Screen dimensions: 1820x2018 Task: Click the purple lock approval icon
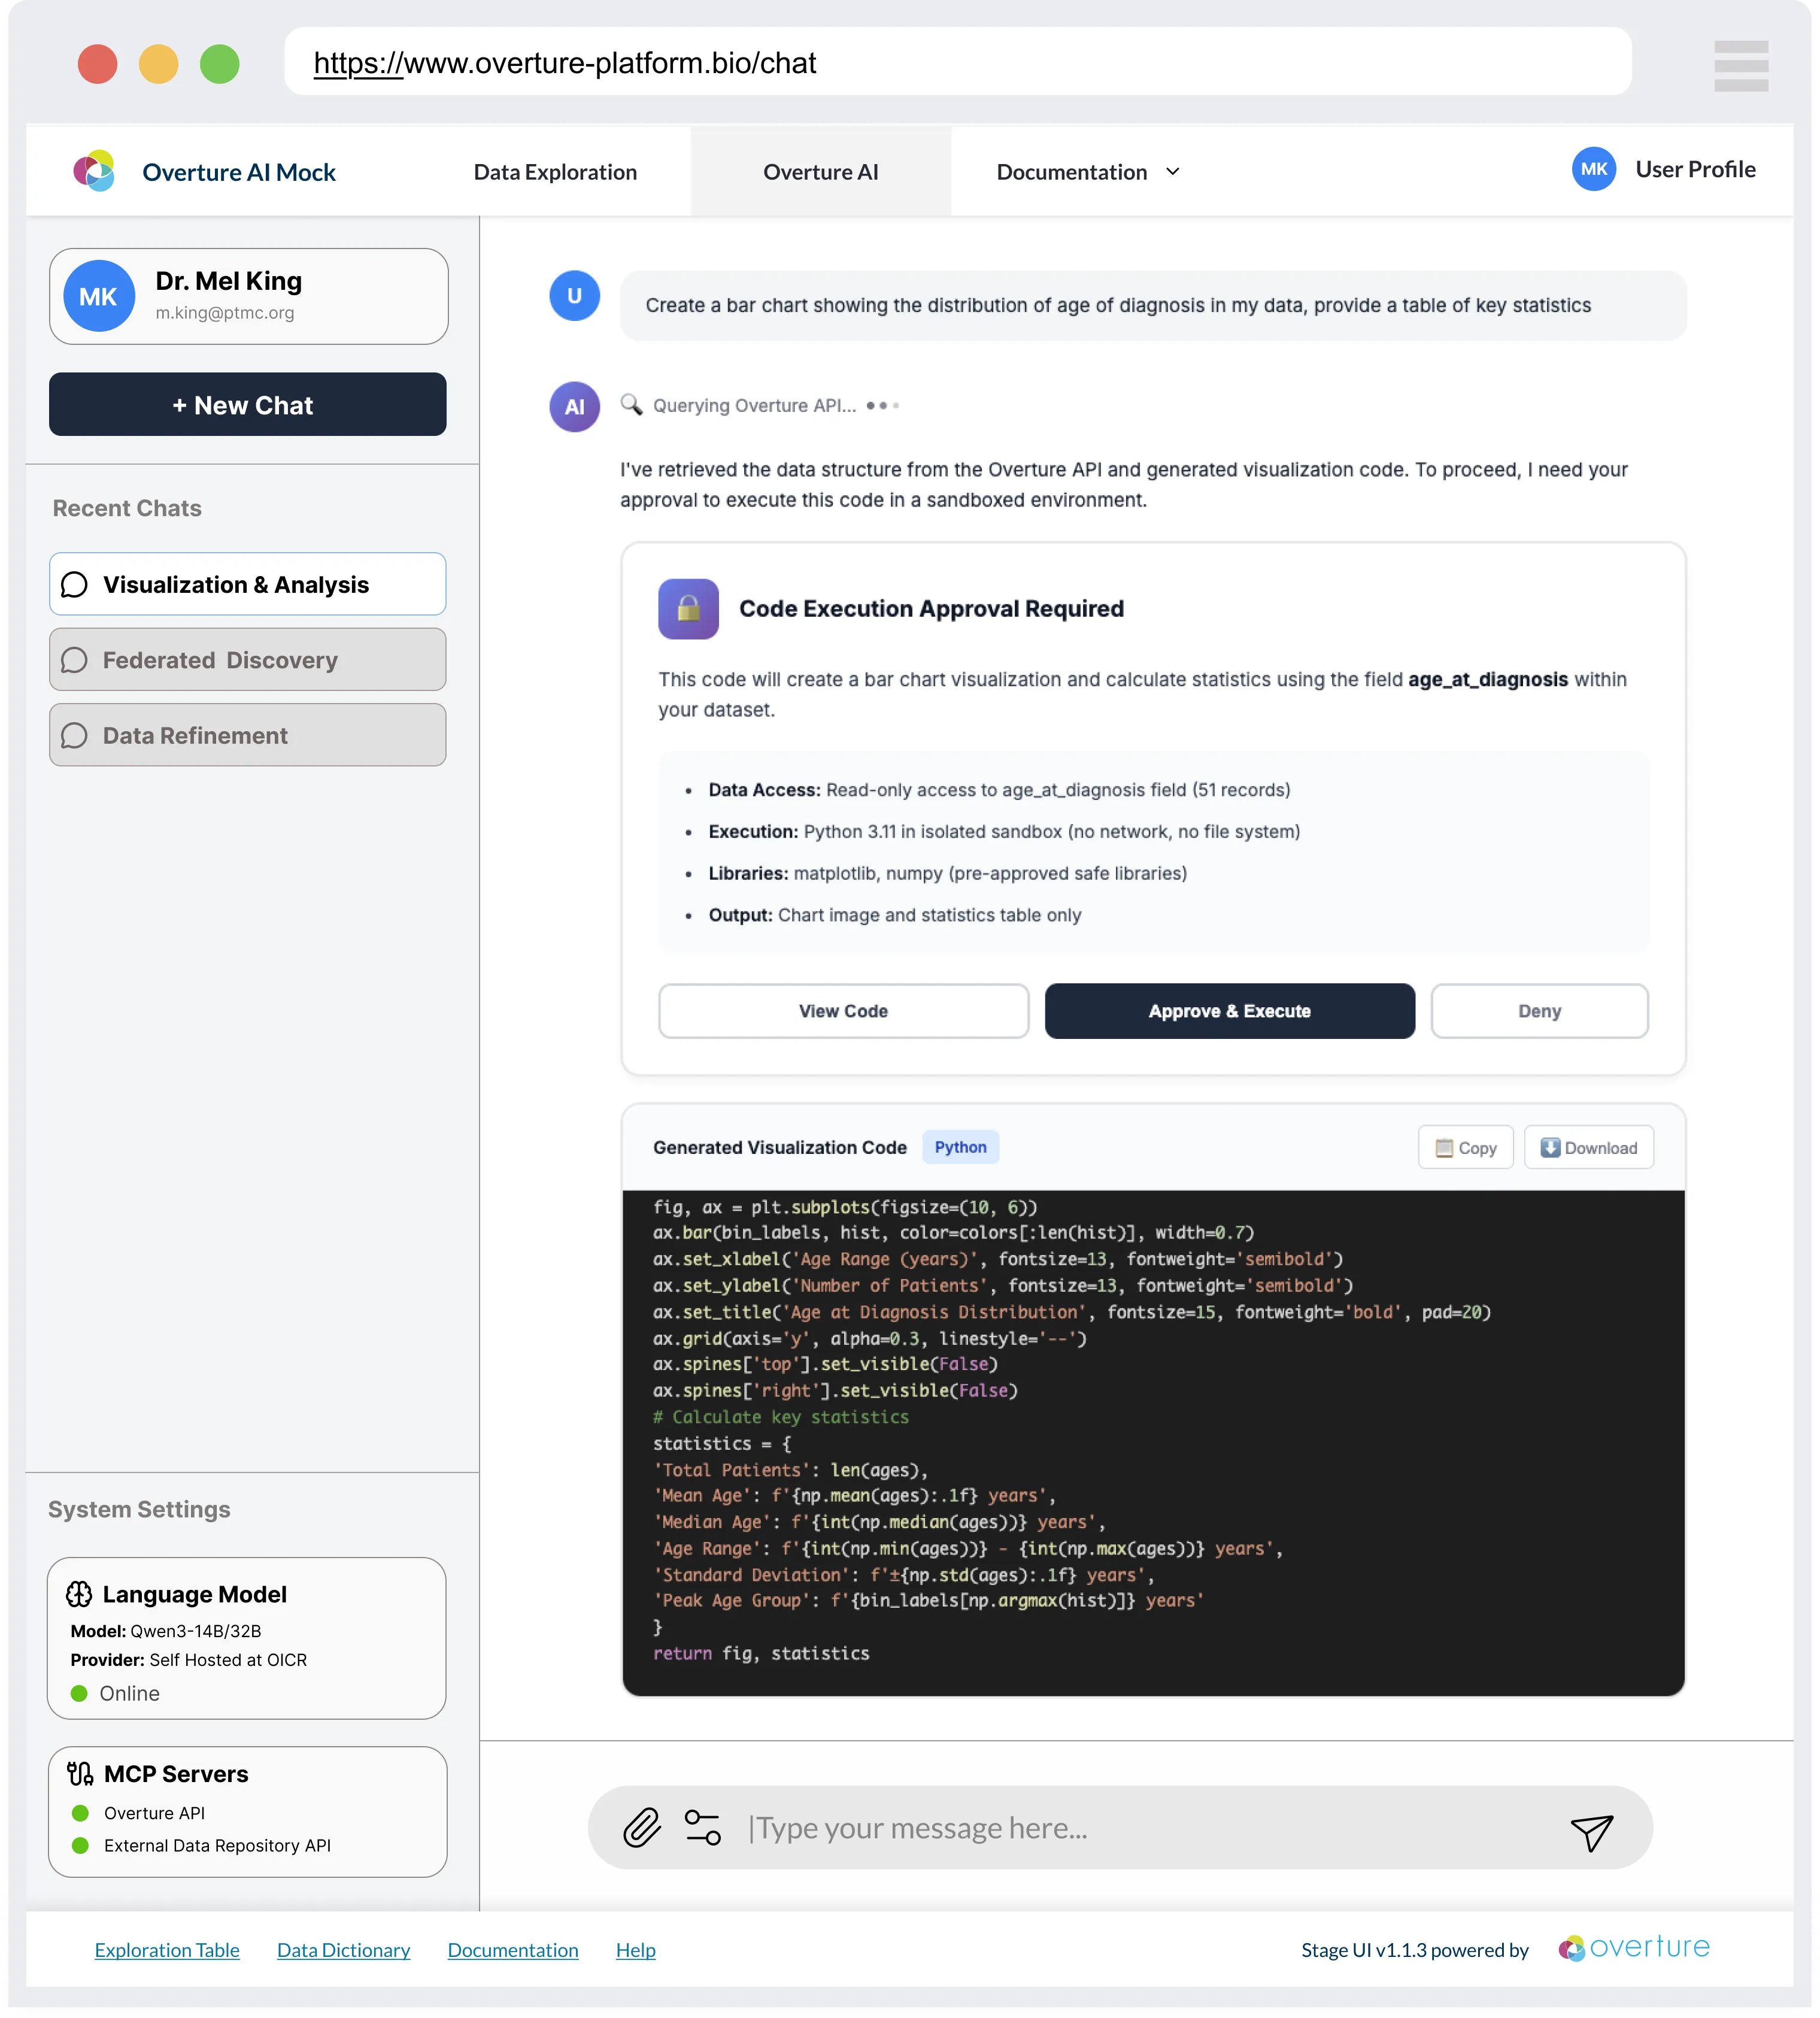pos(688,608)
